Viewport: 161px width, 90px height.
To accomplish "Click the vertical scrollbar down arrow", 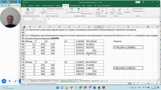I will [159, 79].
